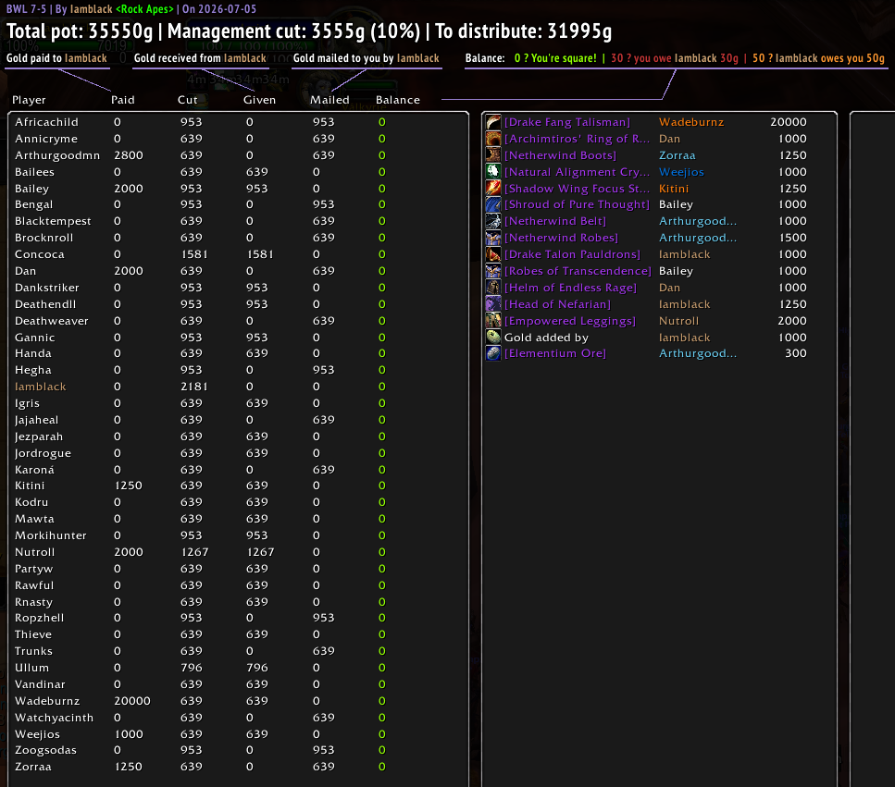Click buyer Weejios in the loot list
895x787 pixels.
click(x=681, y=172)
